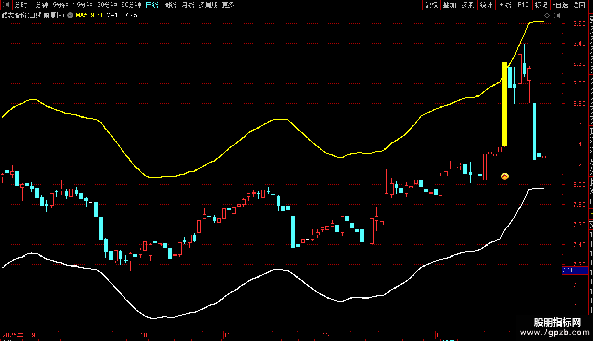Select the 30分钟 period tab

tap(107, 5)
